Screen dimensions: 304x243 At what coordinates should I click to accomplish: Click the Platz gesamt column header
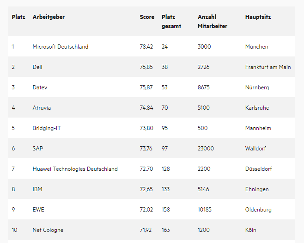click(171, 22)
